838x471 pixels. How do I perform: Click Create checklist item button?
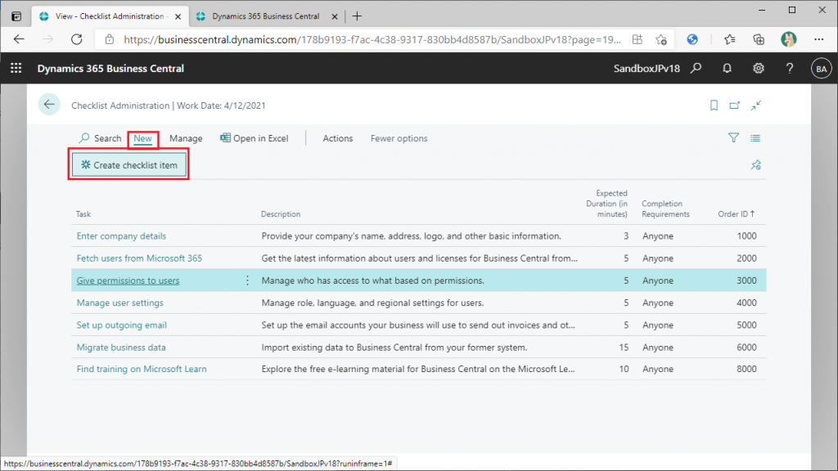pyautogui.click(x=129, y=165)
